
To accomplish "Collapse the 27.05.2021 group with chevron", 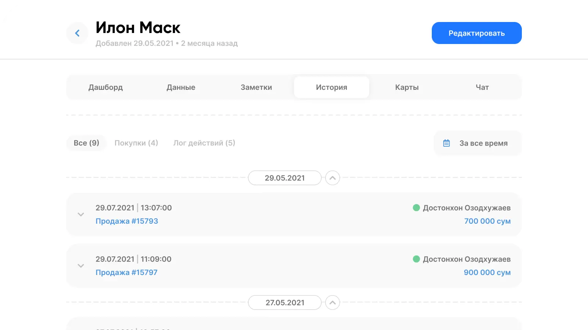I will pos(333,302).
